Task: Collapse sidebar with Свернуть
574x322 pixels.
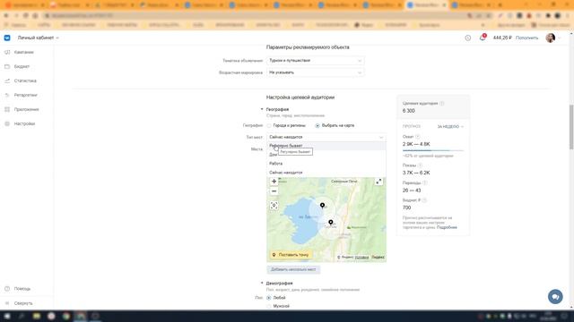Action: tap(23, 303)
